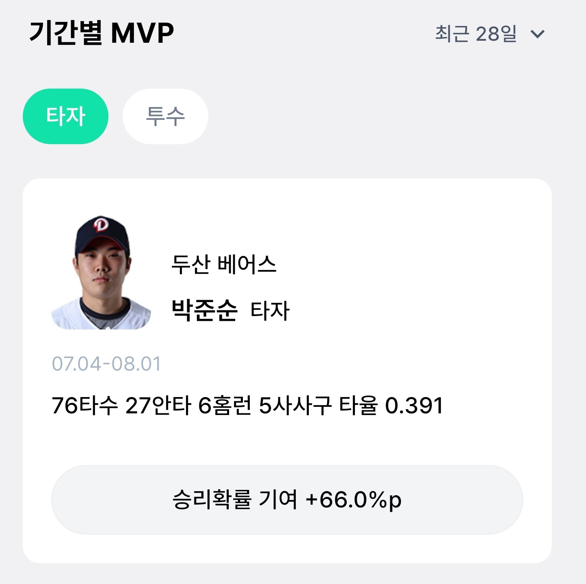The height and width of the screenshot is (584, 586).
Task: Tap the D logo on the cap
Action: [x=100, y=225]
